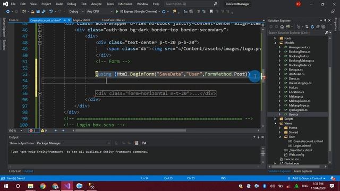Start IIS Express with green play icon

(x=117, y=12)
